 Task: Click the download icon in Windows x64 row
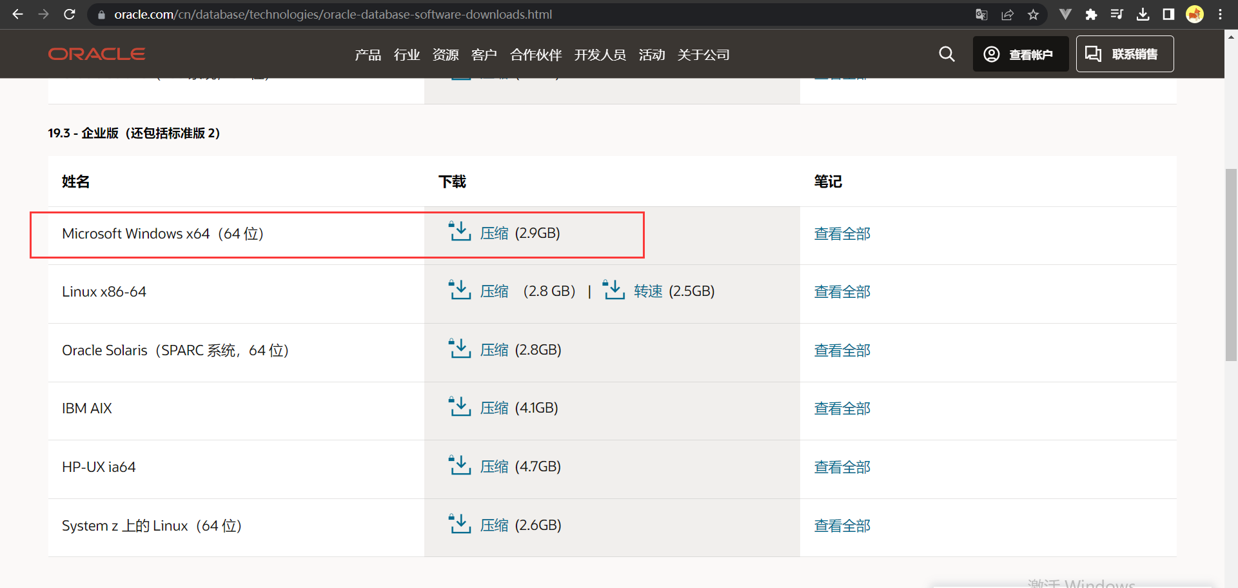point(460,231)
